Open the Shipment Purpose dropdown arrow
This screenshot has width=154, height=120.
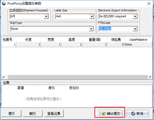[46, 16]
